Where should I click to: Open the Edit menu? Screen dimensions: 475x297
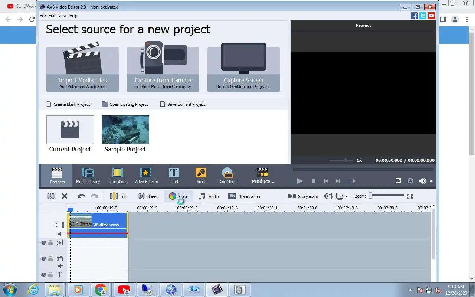pyautogui.click(x=52, y=16)
